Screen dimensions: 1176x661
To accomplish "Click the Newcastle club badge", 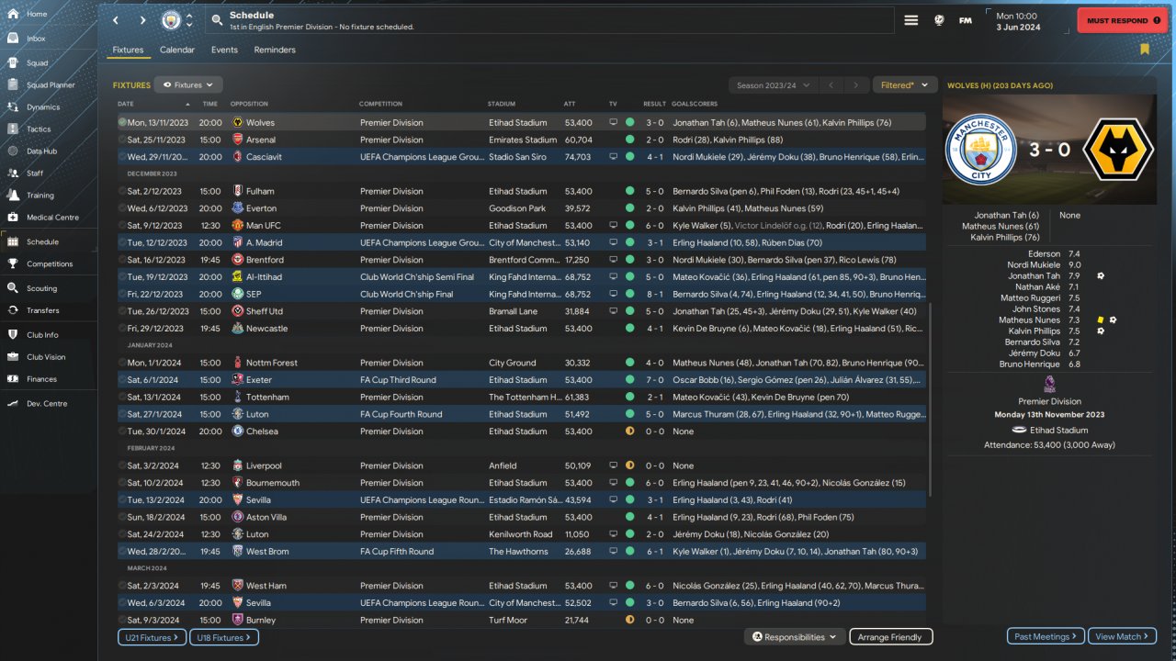I will [238, 329].
